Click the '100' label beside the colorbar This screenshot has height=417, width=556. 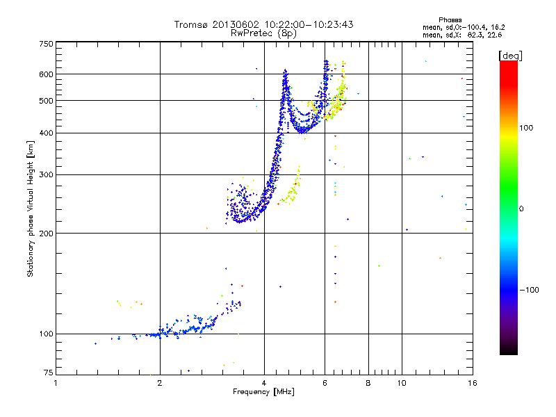point(526,128)
